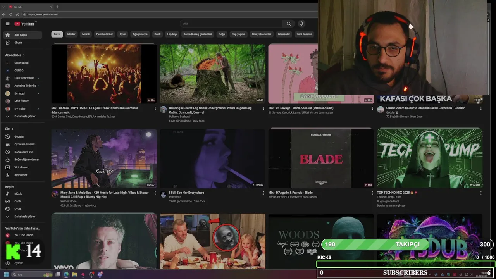Go to Ana Sayfa home icon
Screen dimensions: 496x279
pos(7,35)
